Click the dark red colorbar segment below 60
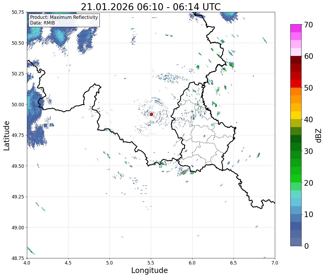 coord(296,60)
